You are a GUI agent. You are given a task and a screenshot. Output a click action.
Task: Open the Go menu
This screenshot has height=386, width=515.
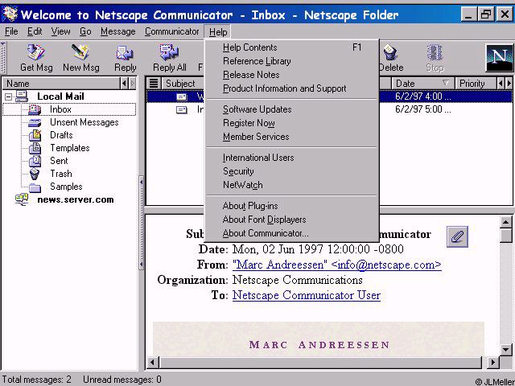[x=85, y=31]
